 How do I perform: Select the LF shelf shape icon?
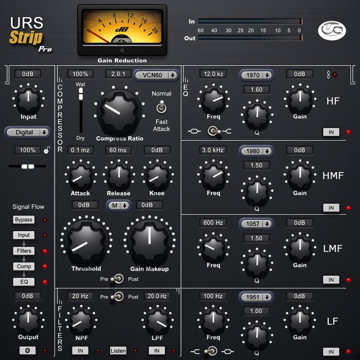[195, 351]
